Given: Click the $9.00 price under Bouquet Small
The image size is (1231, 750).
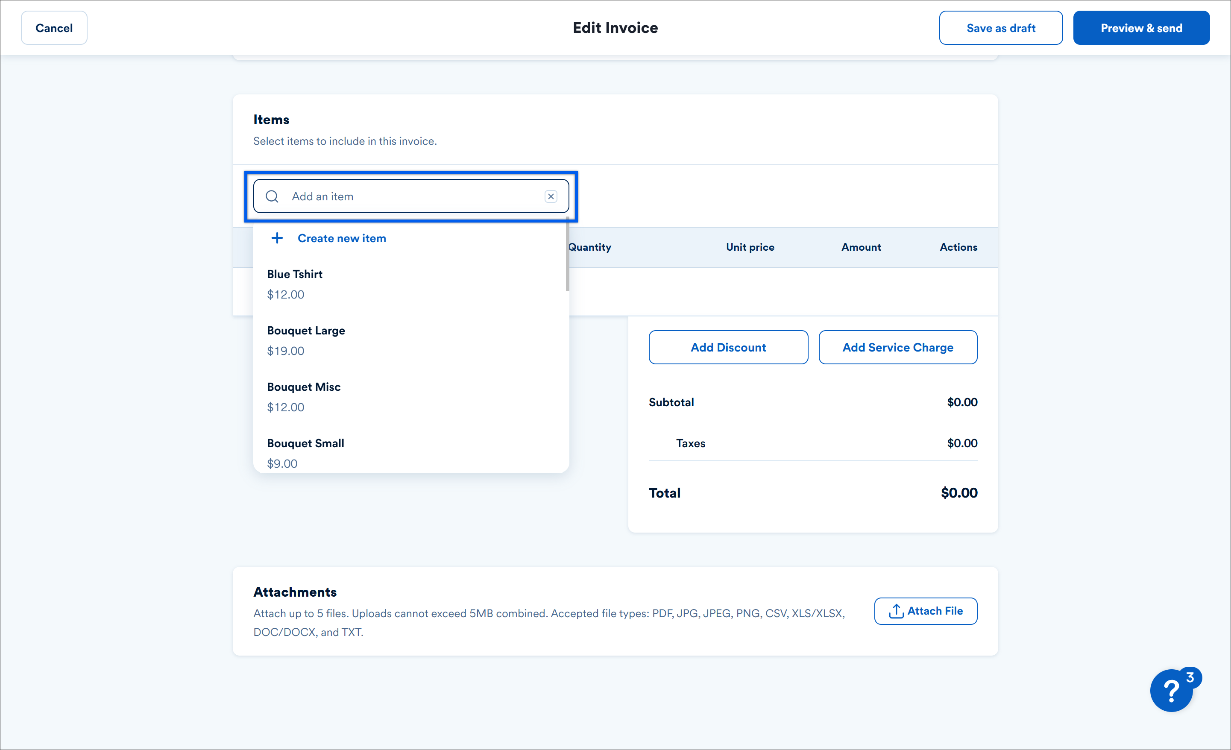Looking at the screenshot, I should pos(282,463).
